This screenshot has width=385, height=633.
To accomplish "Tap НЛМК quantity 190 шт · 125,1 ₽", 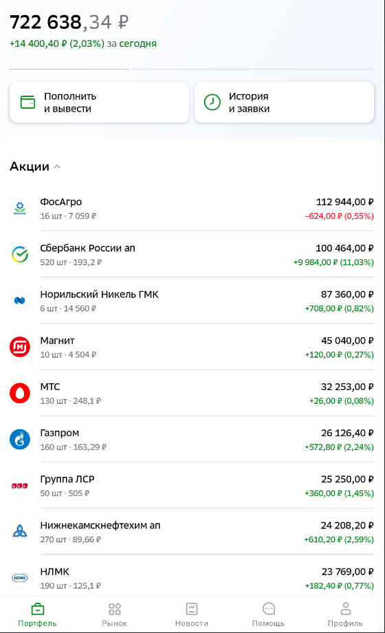I will coord(71,586).
